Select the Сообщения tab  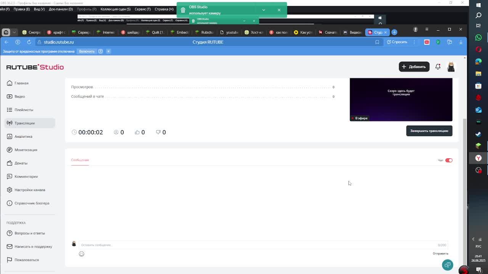tap(80, 160)
